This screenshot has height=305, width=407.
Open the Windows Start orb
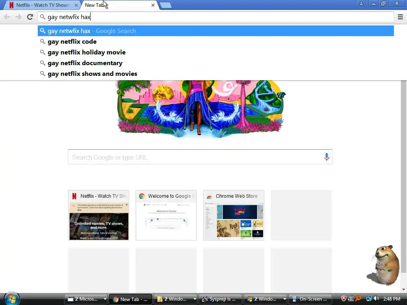(x=12, y=299)
